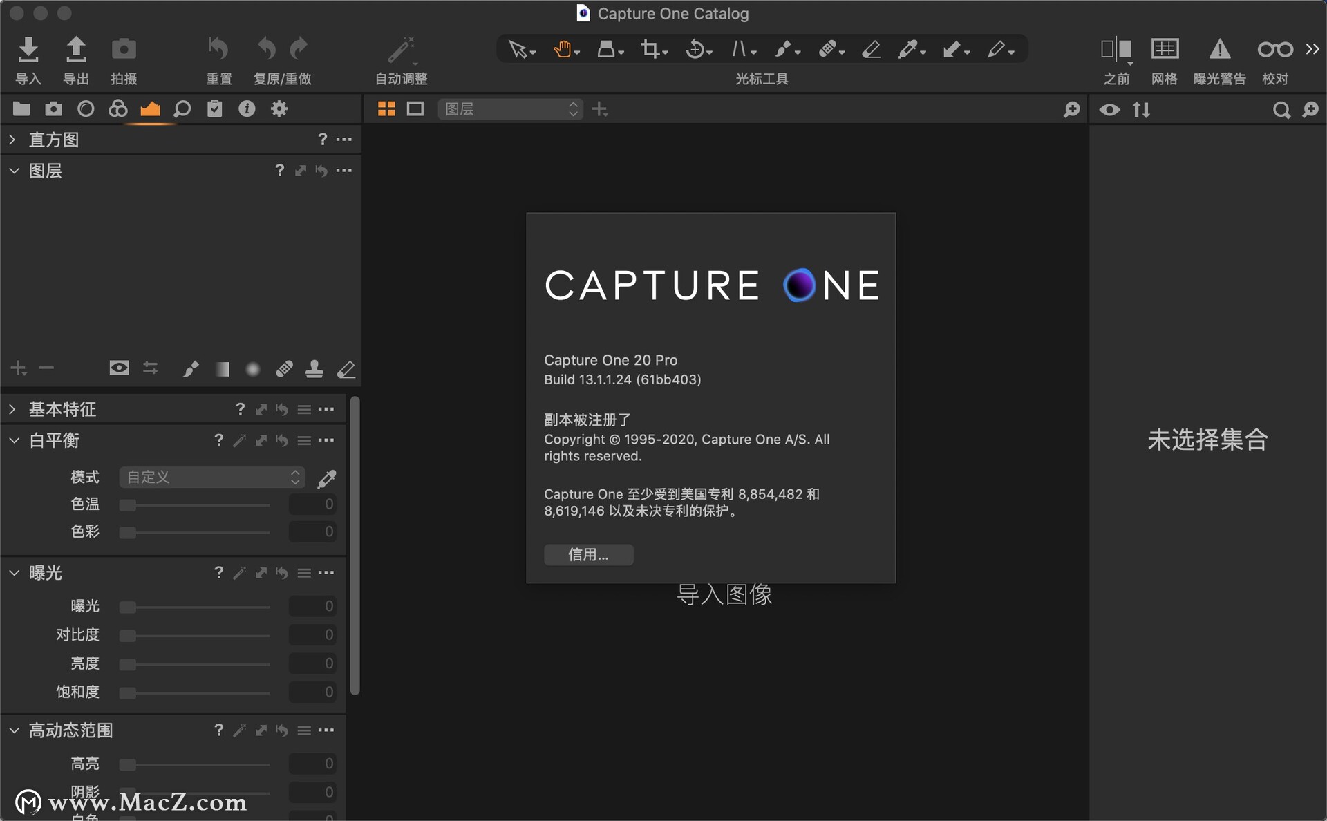Select the crop tool

click(653, 49)
